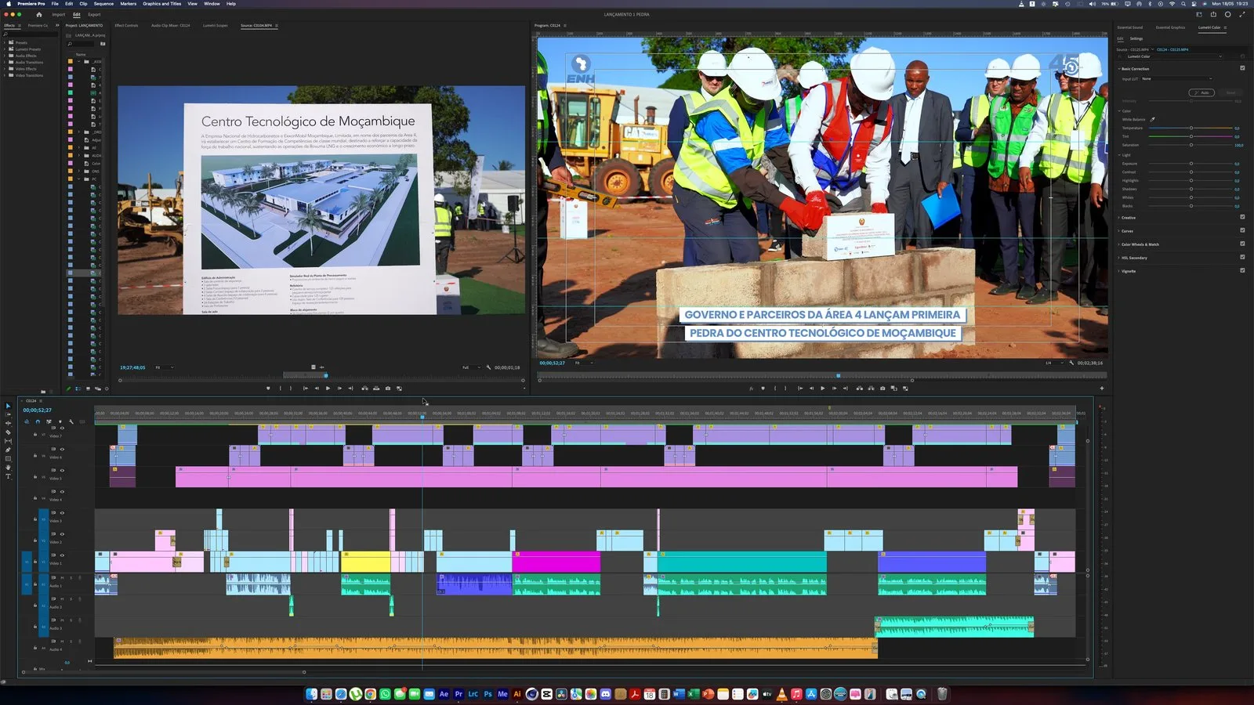Click the White Balance eyedropper
The image size is (1254, 705).
[x=1152, y=119]
